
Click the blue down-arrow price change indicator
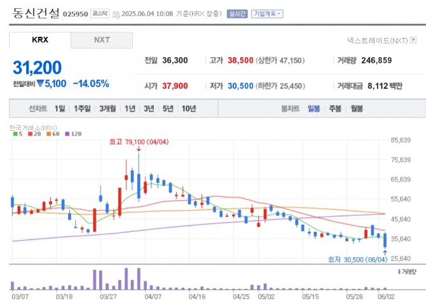pyautogui.click(x=39, y=83)
